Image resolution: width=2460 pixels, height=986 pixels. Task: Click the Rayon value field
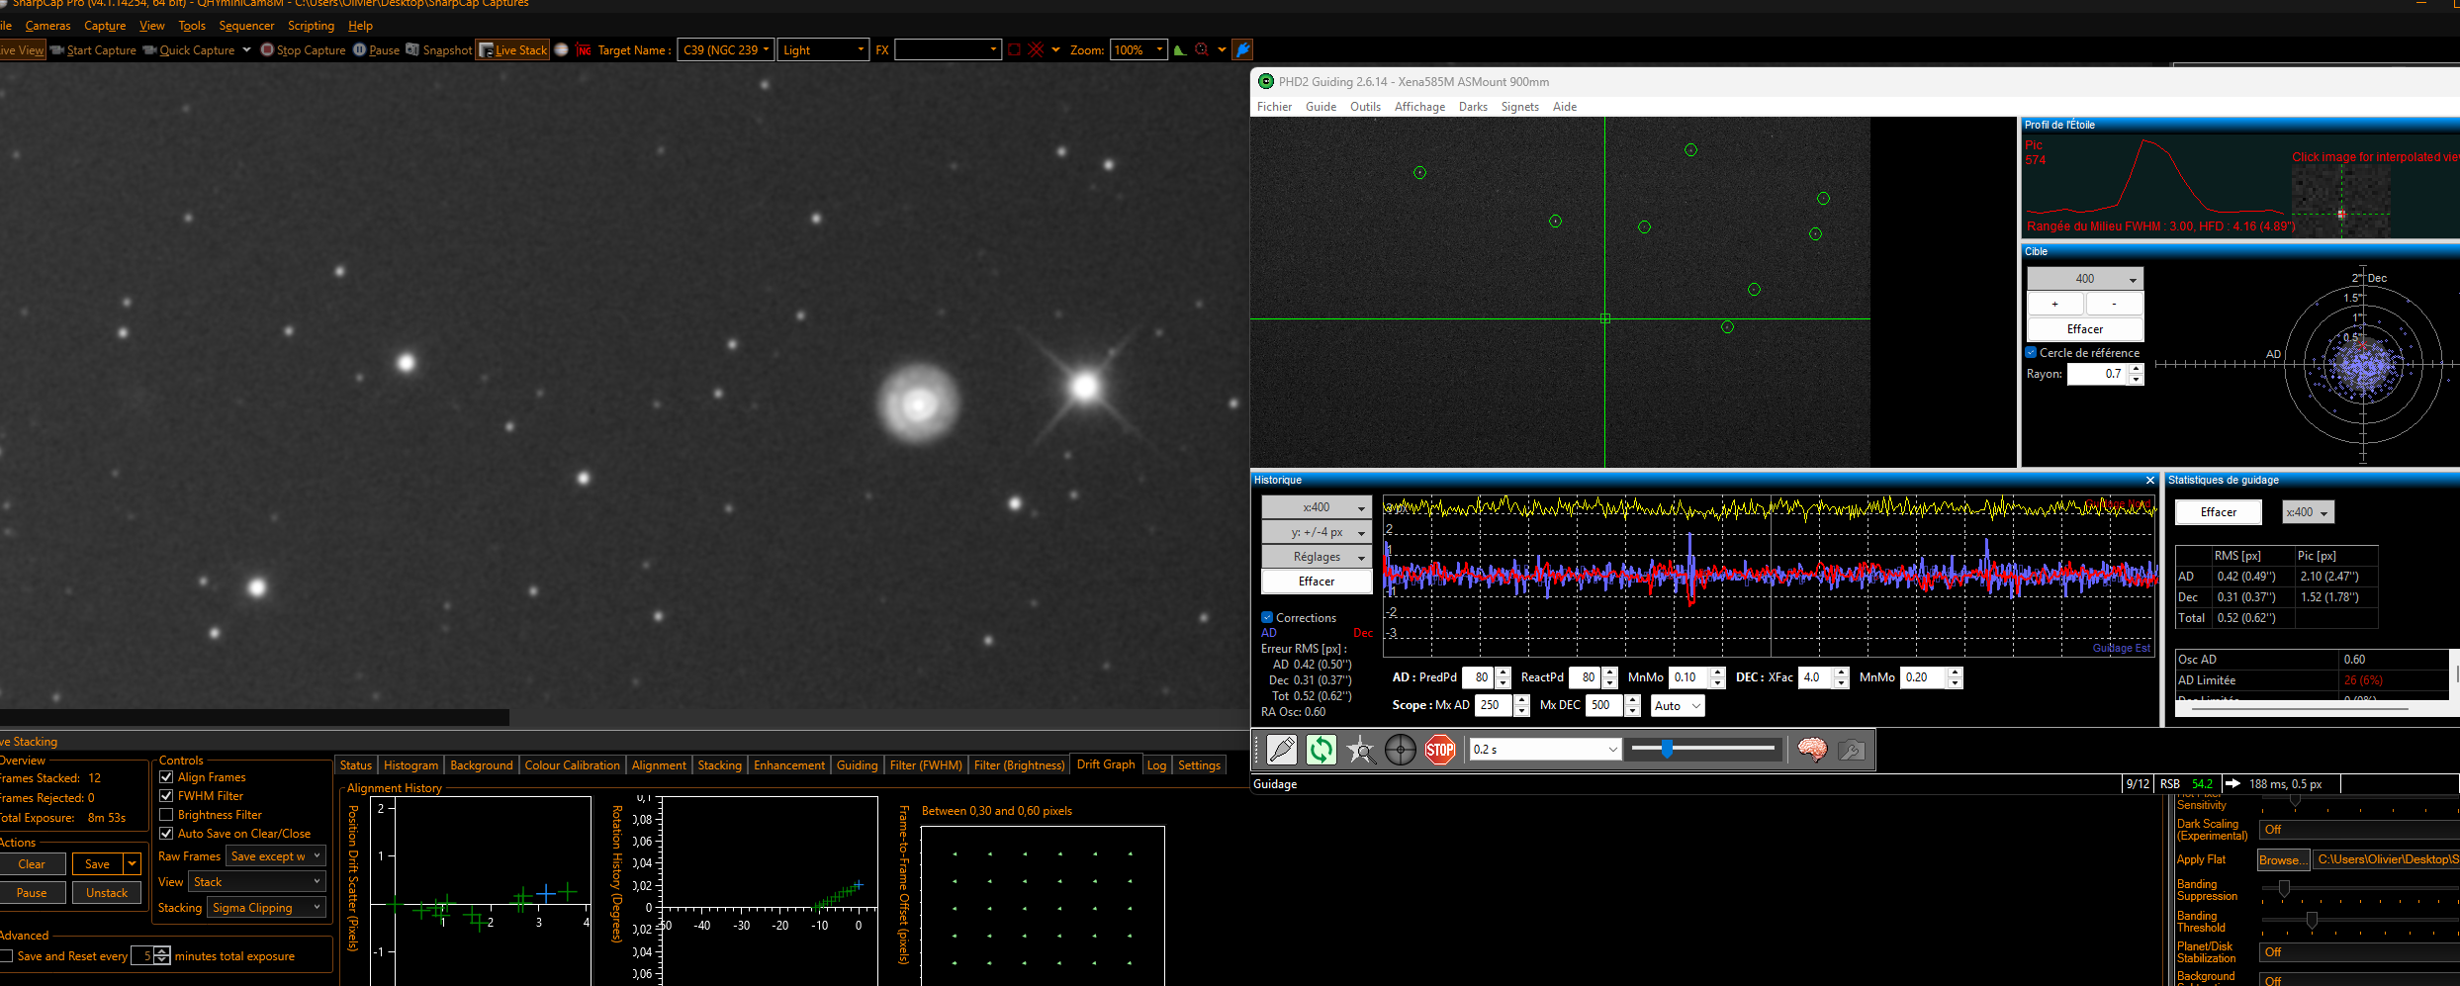2098,374
